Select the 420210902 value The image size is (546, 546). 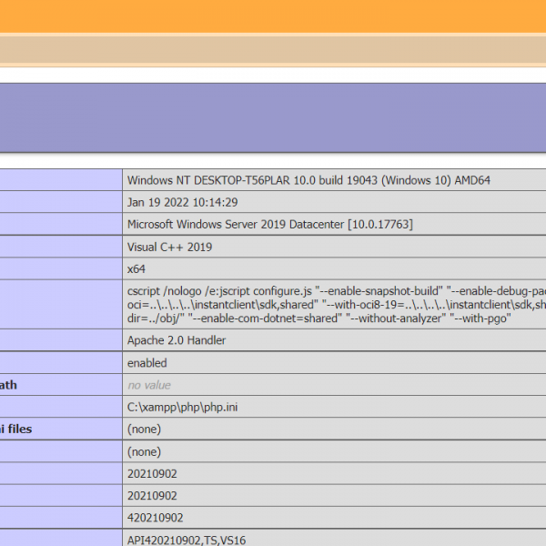(x=156, y=518)
